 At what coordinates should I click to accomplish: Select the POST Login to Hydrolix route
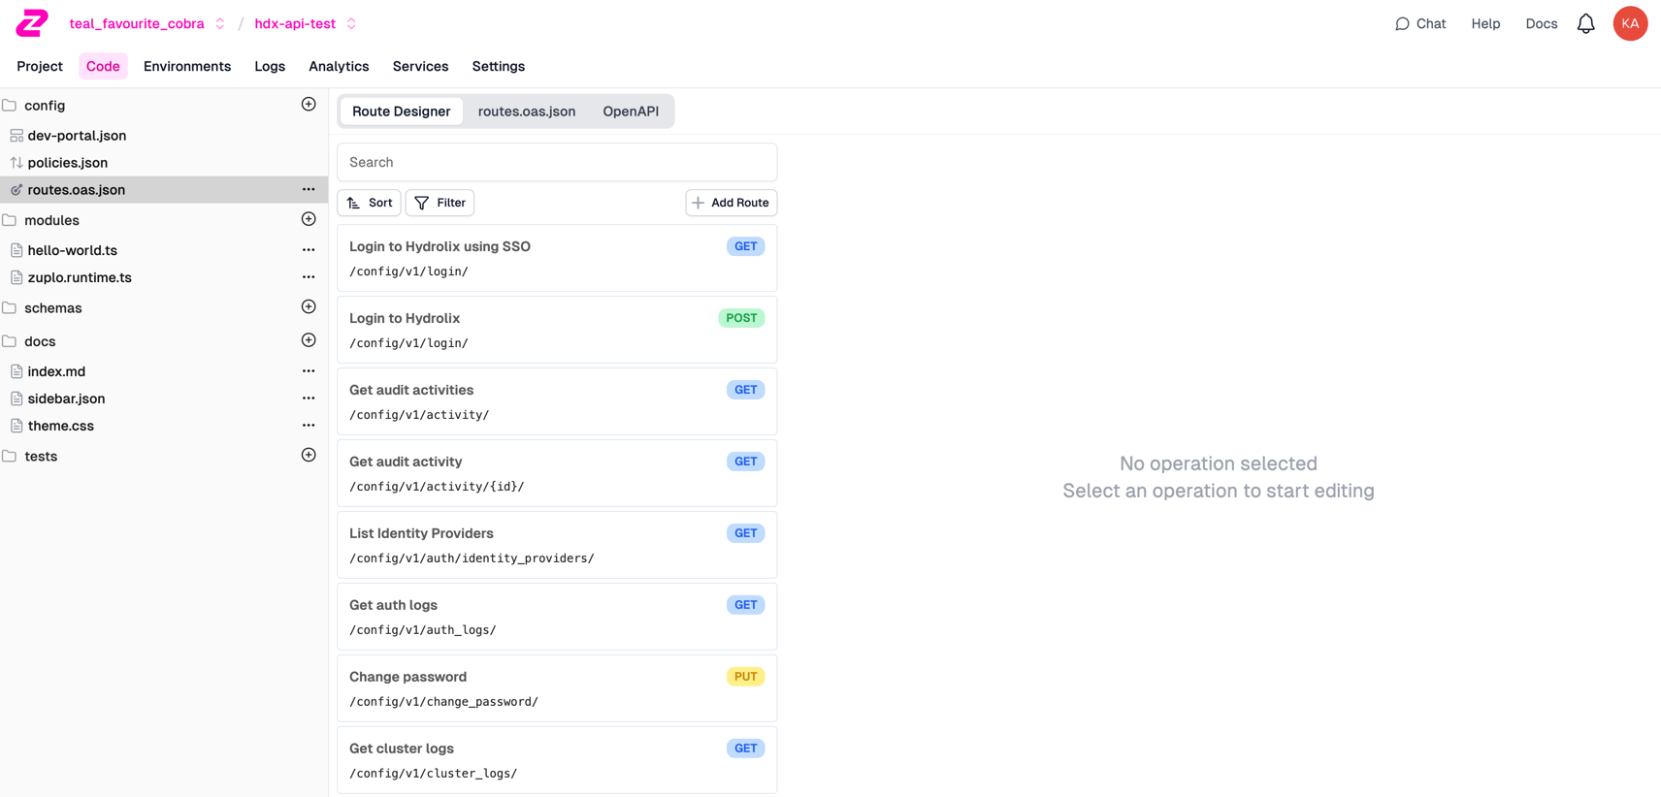[x=557, y=331]
